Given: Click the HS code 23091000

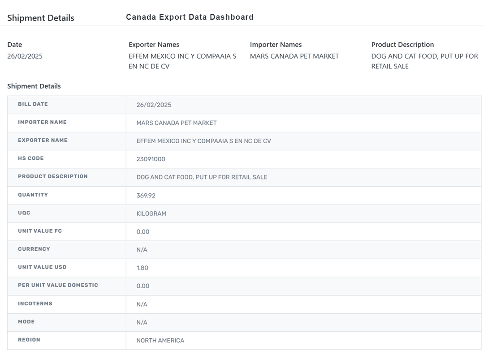Looking at the screenshot, I should (x=151, y=159).
